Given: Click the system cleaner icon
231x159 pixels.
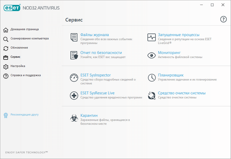Looking at the screenshot, I should pyautogui.click(x=152, y=95).
